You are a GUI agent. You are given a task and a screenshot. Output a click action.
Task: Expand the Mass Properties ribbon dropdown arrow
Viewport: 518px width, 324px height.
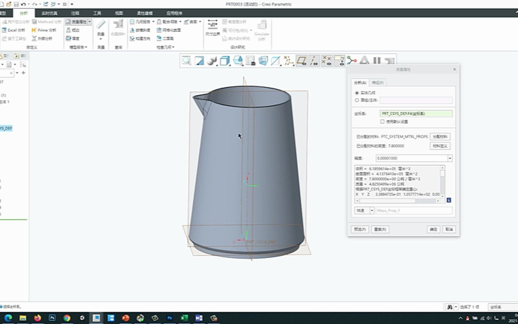pos(89,22)
